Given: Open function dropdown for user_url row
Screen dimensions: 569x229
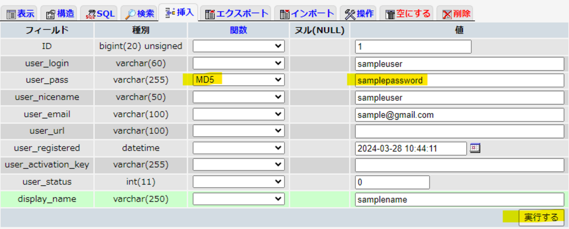Looking at the screenshot, I should pos(239,131).
